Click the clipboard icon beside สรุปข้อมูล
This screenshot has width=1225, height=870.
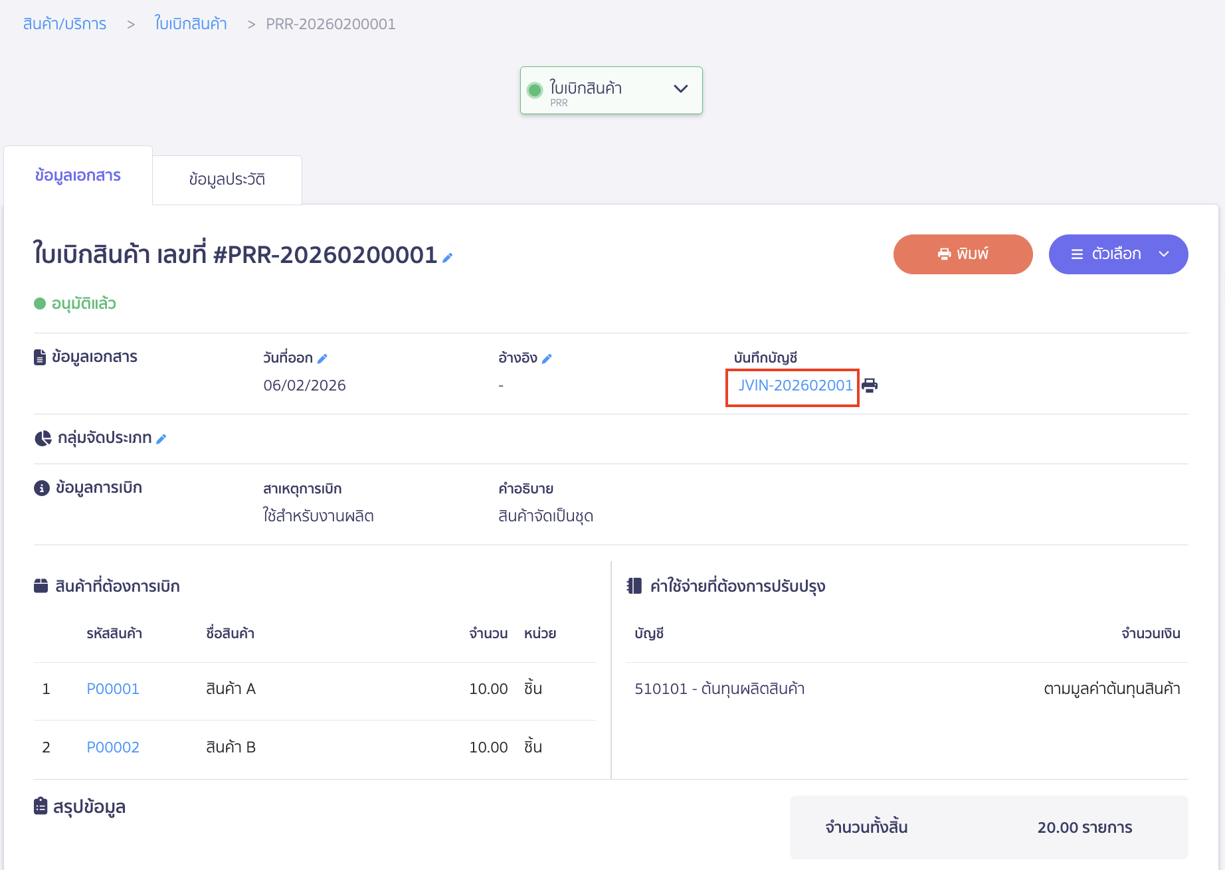[41, 806]
